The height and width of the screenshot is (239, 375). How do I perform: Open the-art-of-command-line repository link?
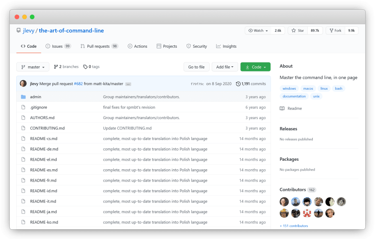tap(71, 31)
